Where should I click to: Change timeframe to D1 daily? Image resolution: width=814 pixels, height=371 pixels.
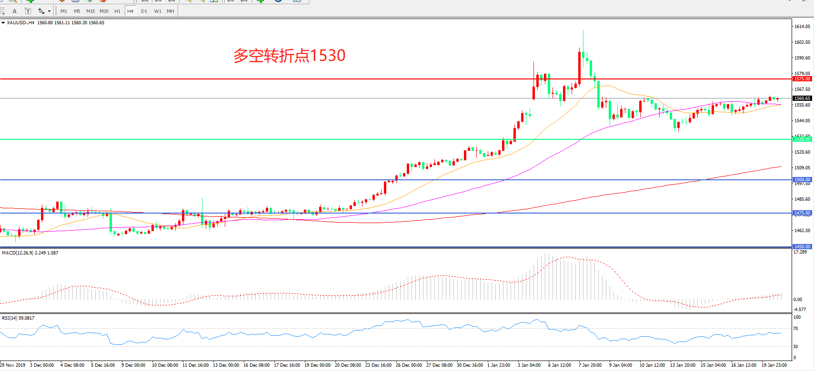pos(144,11)
